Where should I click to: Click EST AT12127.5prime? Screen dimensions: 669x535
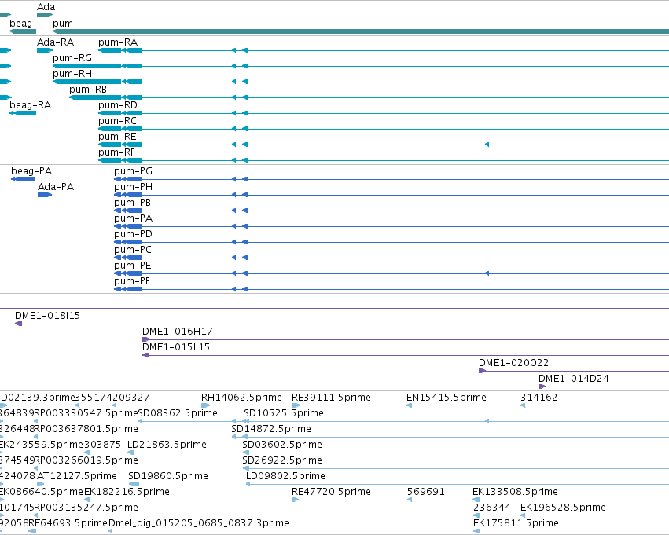[x=77, y=476]
